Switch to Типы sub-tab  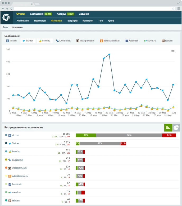point(6,27)
